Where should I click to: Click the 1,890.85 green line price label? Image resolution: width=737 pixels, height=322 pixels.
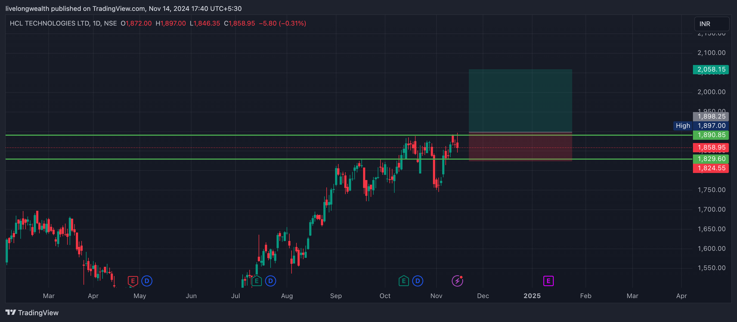point(711,135)
